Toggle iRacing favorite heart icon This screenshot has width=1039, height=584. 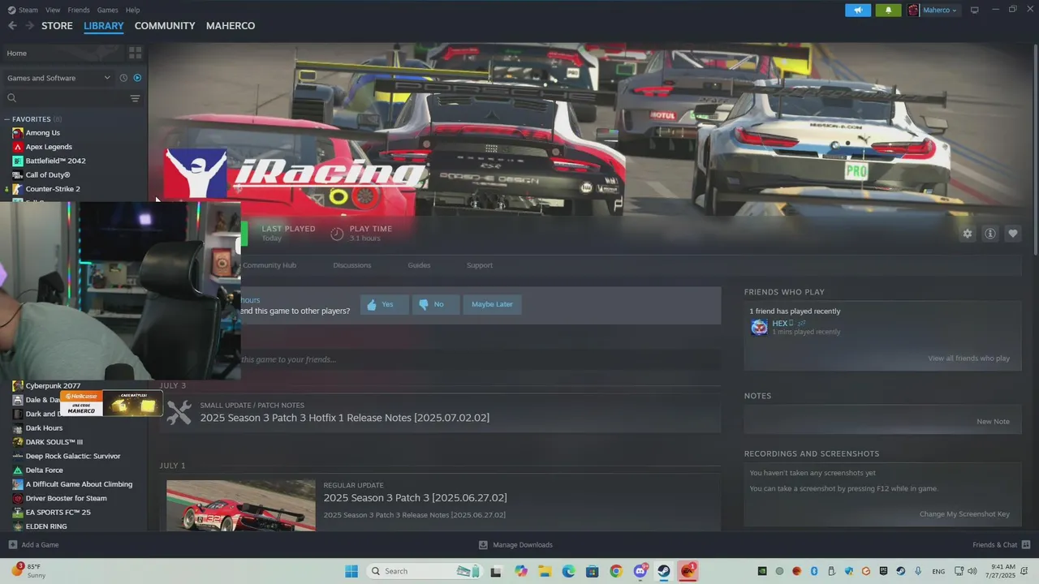1012,234
